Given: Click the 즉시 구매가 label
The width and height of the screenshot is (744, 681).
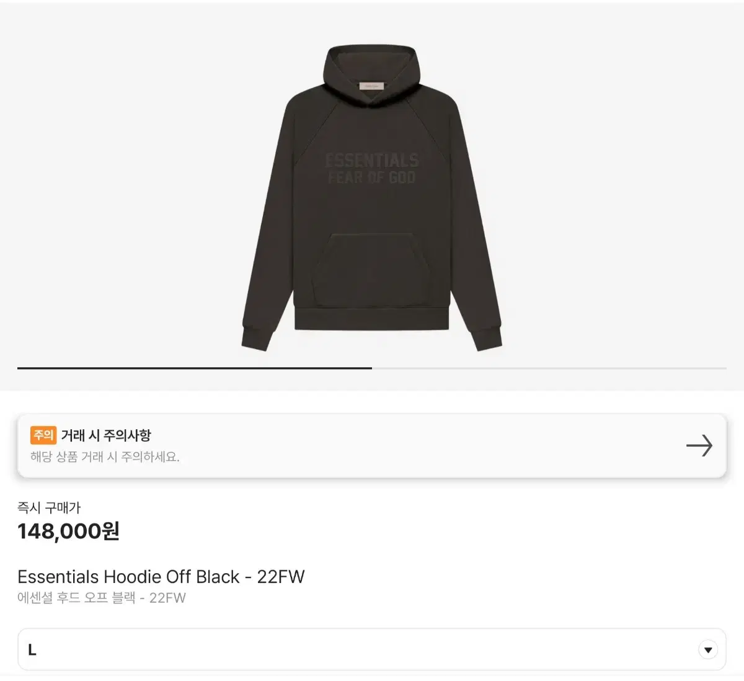Looking at the screenshot, I should click(x=49, y=507).
